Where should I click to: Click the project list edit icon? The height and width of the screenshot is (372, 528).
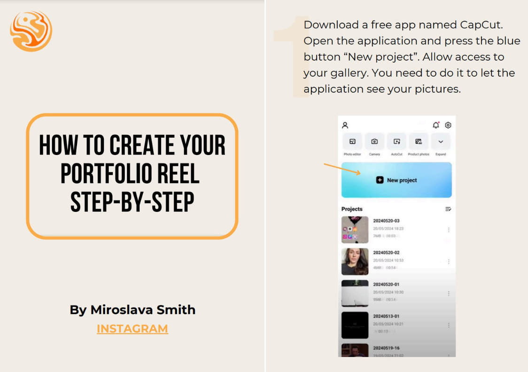[x=448, y=209]
